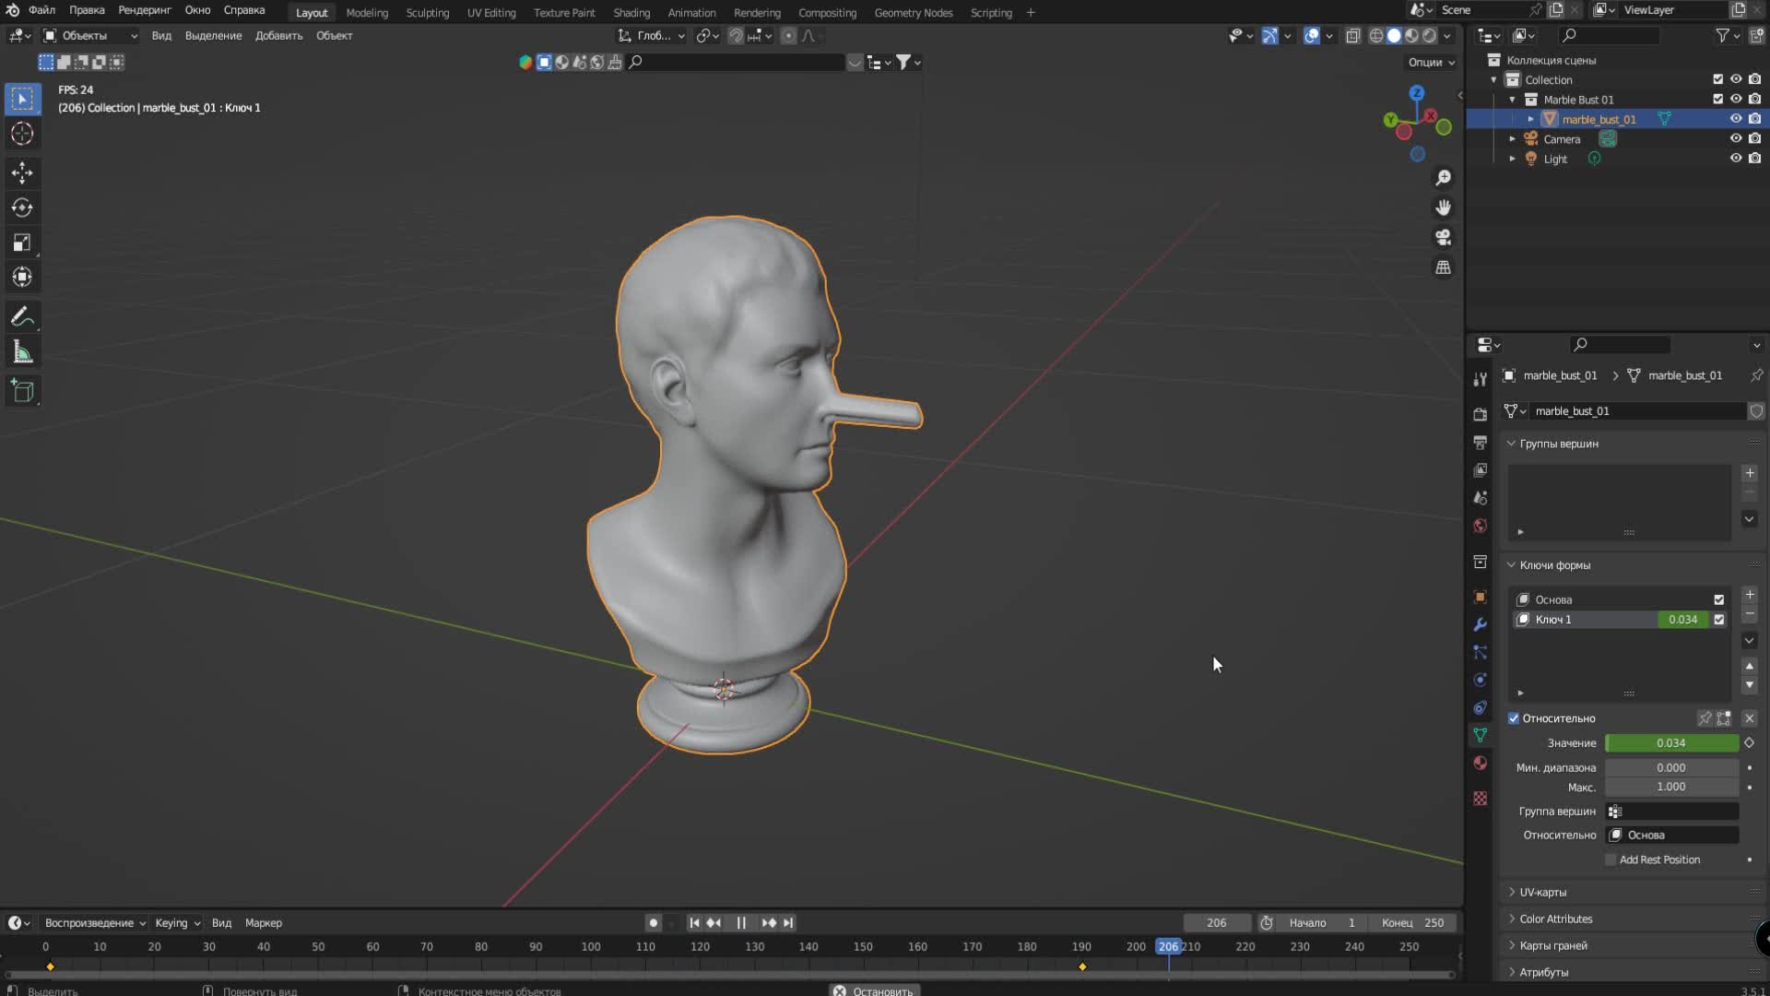Open the Рендеринг menu
This screenshot has width=1770, height=996.
pos(145,10)
